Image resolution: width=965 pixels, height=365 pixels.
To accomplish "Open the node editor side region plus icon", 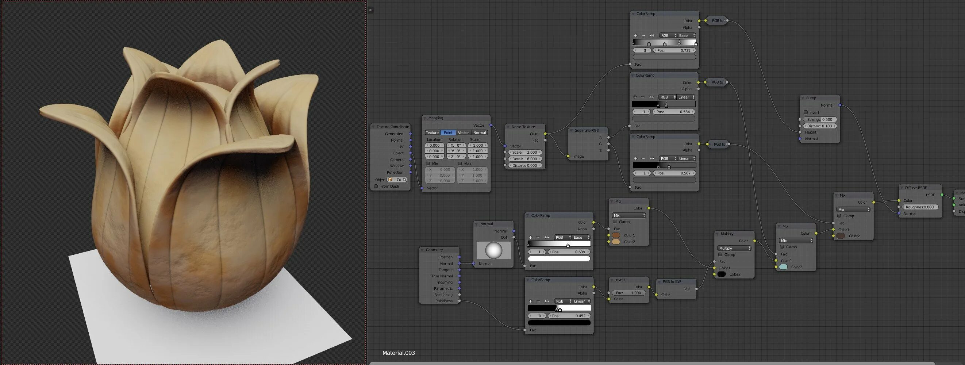I will pos(370,10).
